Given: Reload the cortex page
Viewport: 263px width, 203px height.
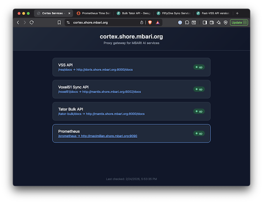Looking at the screenshot, I should click(32, 23).
